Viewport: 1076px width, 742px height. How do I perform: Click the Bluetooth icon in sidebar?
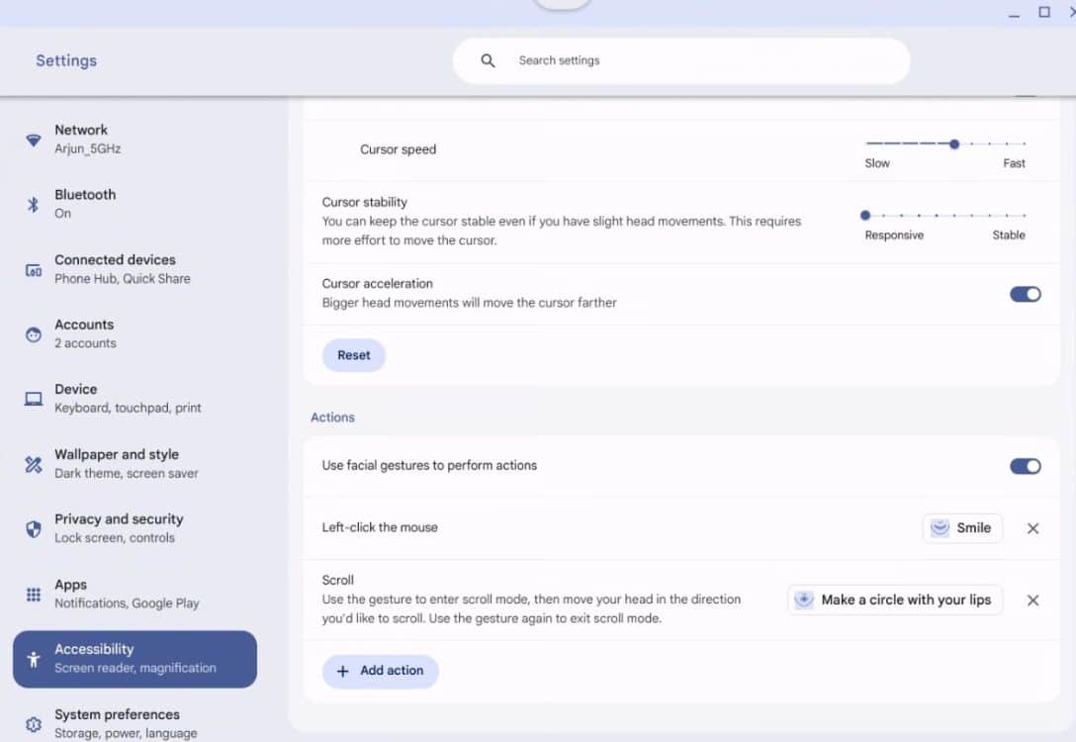pyautogui.click(x=34, y=204)
